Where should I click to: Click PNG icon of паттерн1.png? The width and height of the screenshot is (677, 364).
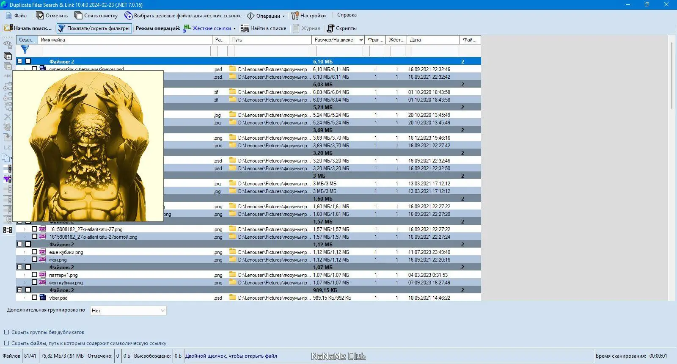(42, 275)
